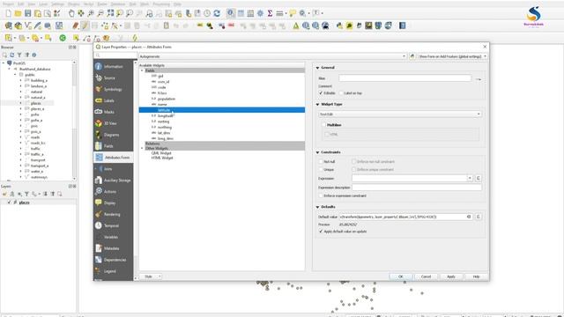564x317 pixels.
Task: Open the Auxiliary Storage section
Action: [x=114, y=180]
